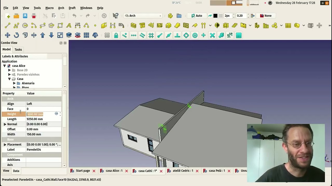Create a new document
The height and width of the screenshot is (186, 332).
tap(8, 16)
